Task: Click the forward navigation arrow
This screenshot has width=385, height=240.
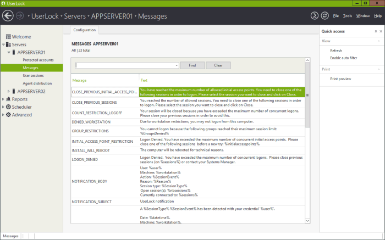Action: (x=20, y=16)
